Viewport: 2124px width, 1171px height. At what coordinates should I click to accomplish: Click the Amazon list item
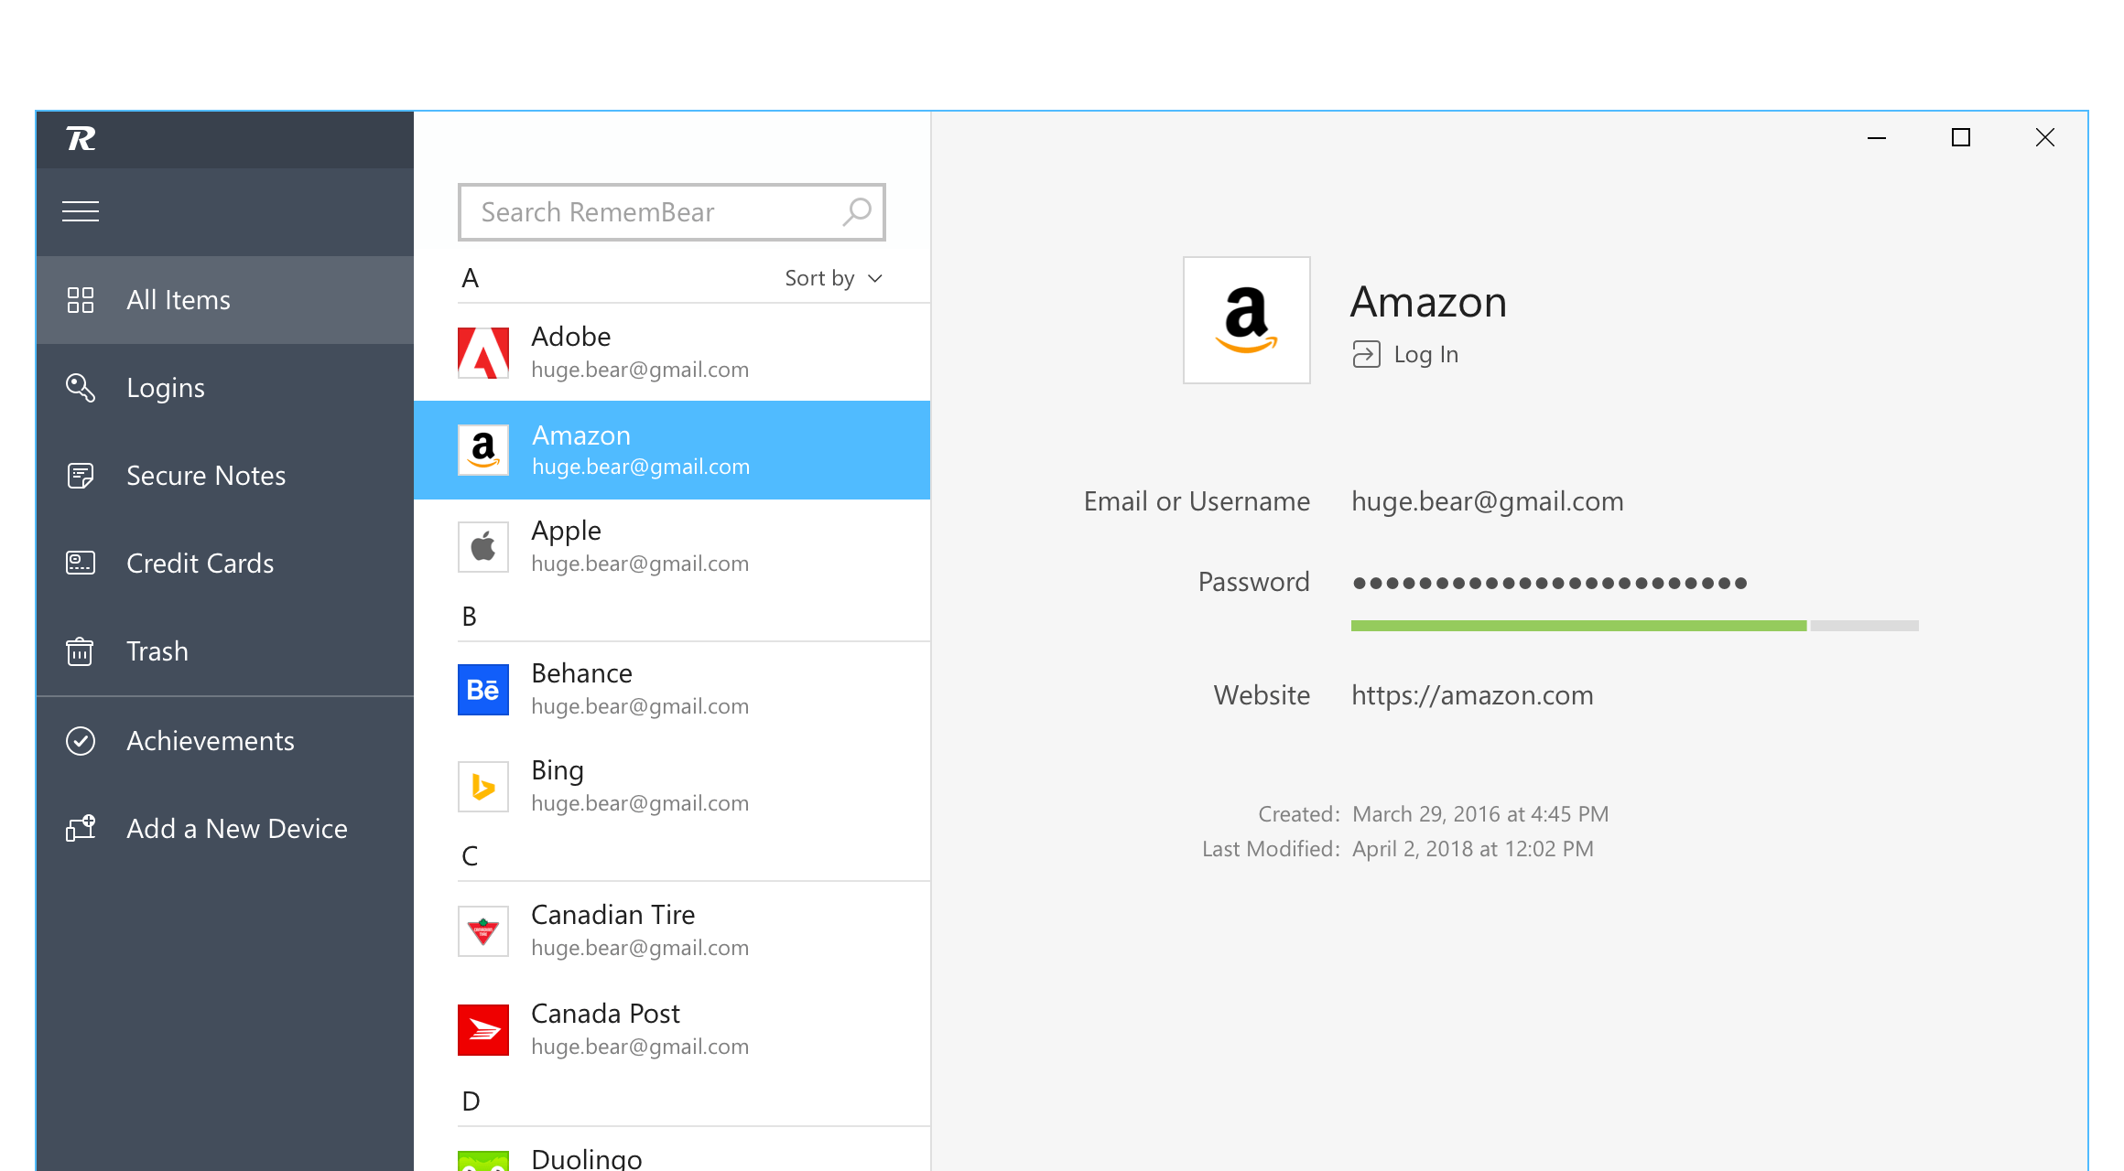point(674,450)
